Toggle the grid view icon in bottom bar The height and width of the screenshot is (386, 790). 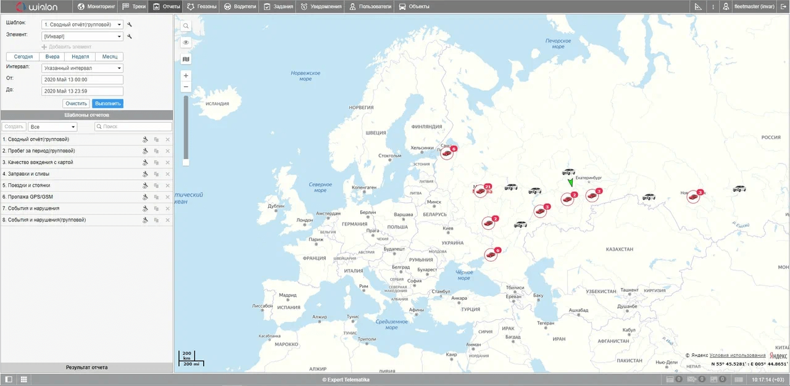[23, 379]
